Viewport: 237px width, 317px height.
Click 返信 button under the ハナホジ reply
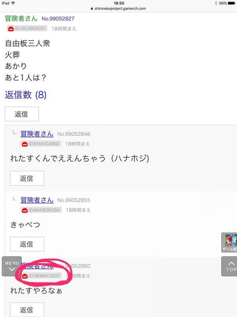(27, 178)
